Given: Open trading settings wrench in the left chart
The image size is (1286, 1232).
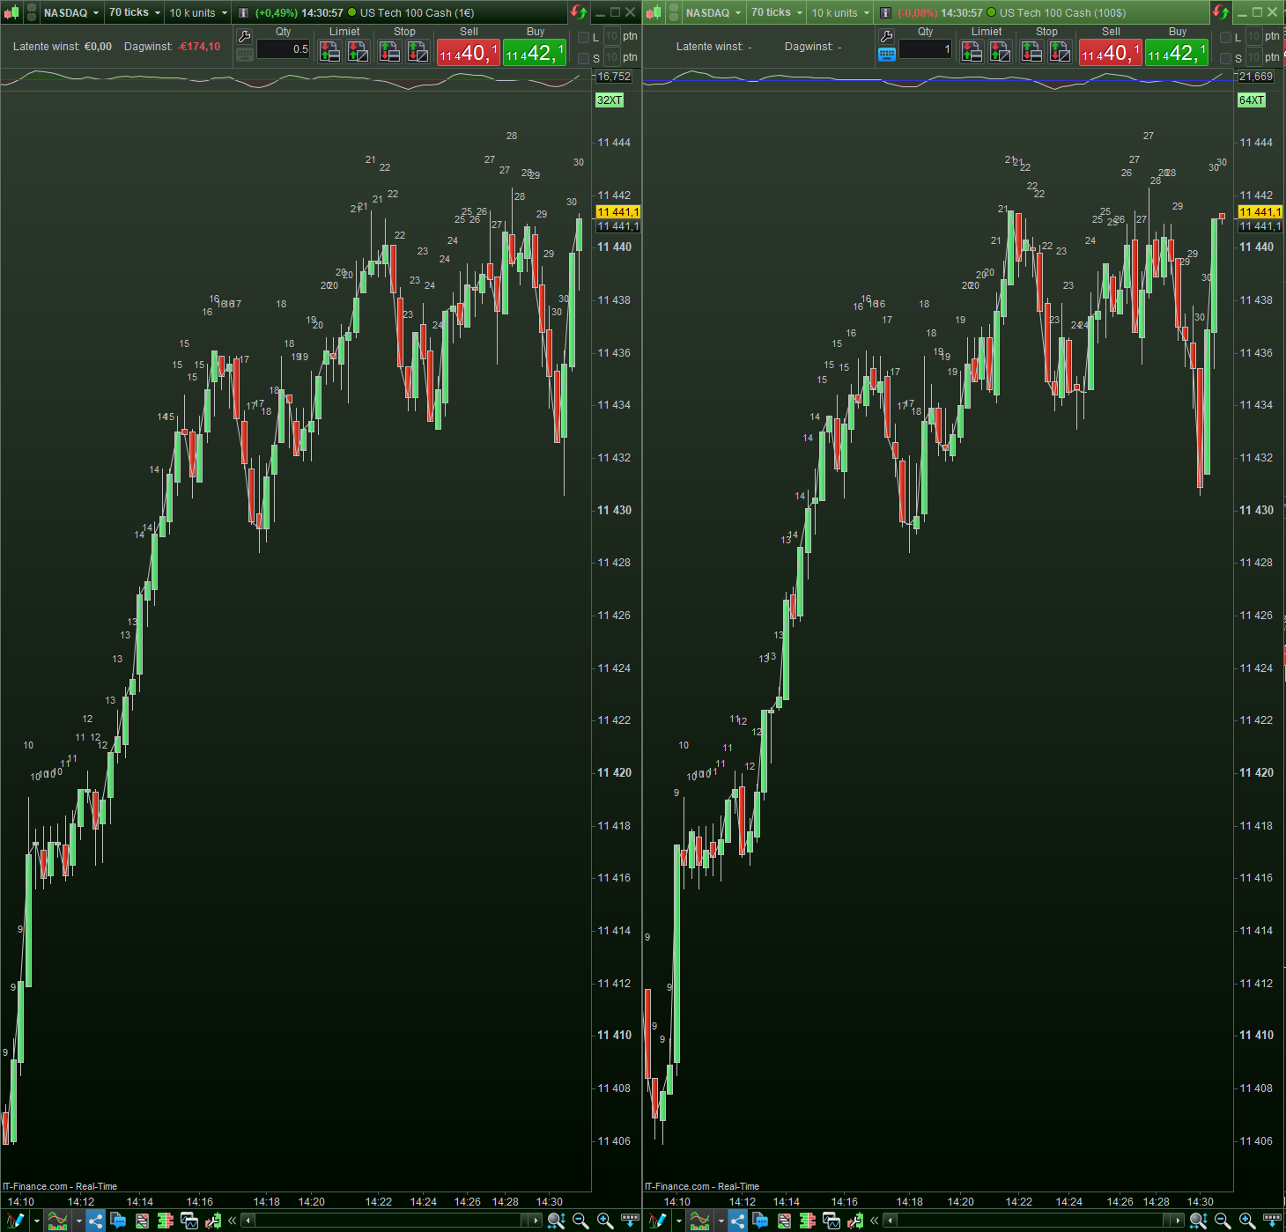Looking at the screenshot, I should (245, 36).
